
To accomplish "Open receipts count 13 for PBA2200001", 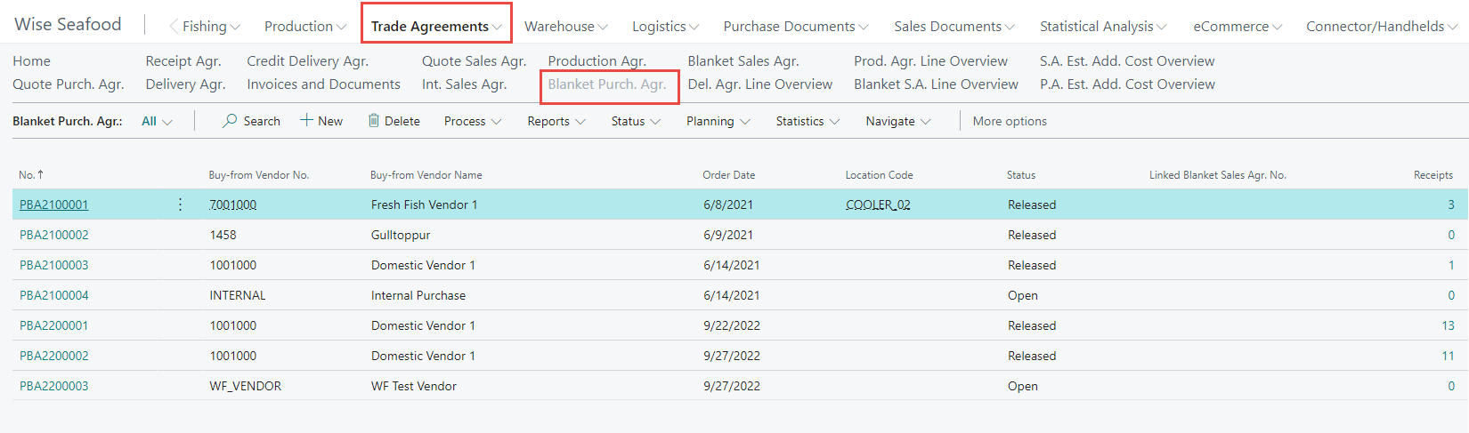I will click(x=1448, y=325).
